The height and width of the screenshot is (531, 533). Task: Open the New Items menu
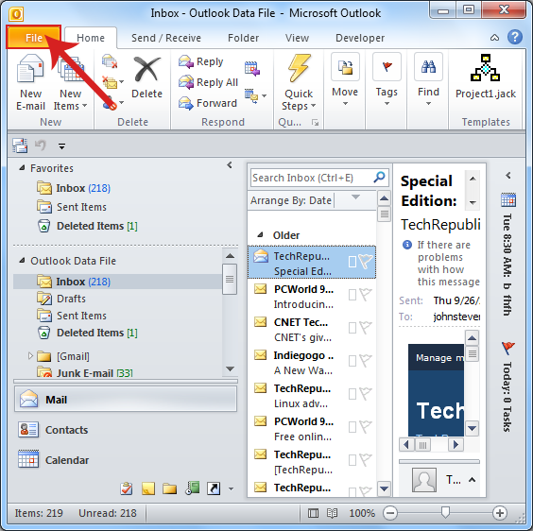(x=70, y=82)
